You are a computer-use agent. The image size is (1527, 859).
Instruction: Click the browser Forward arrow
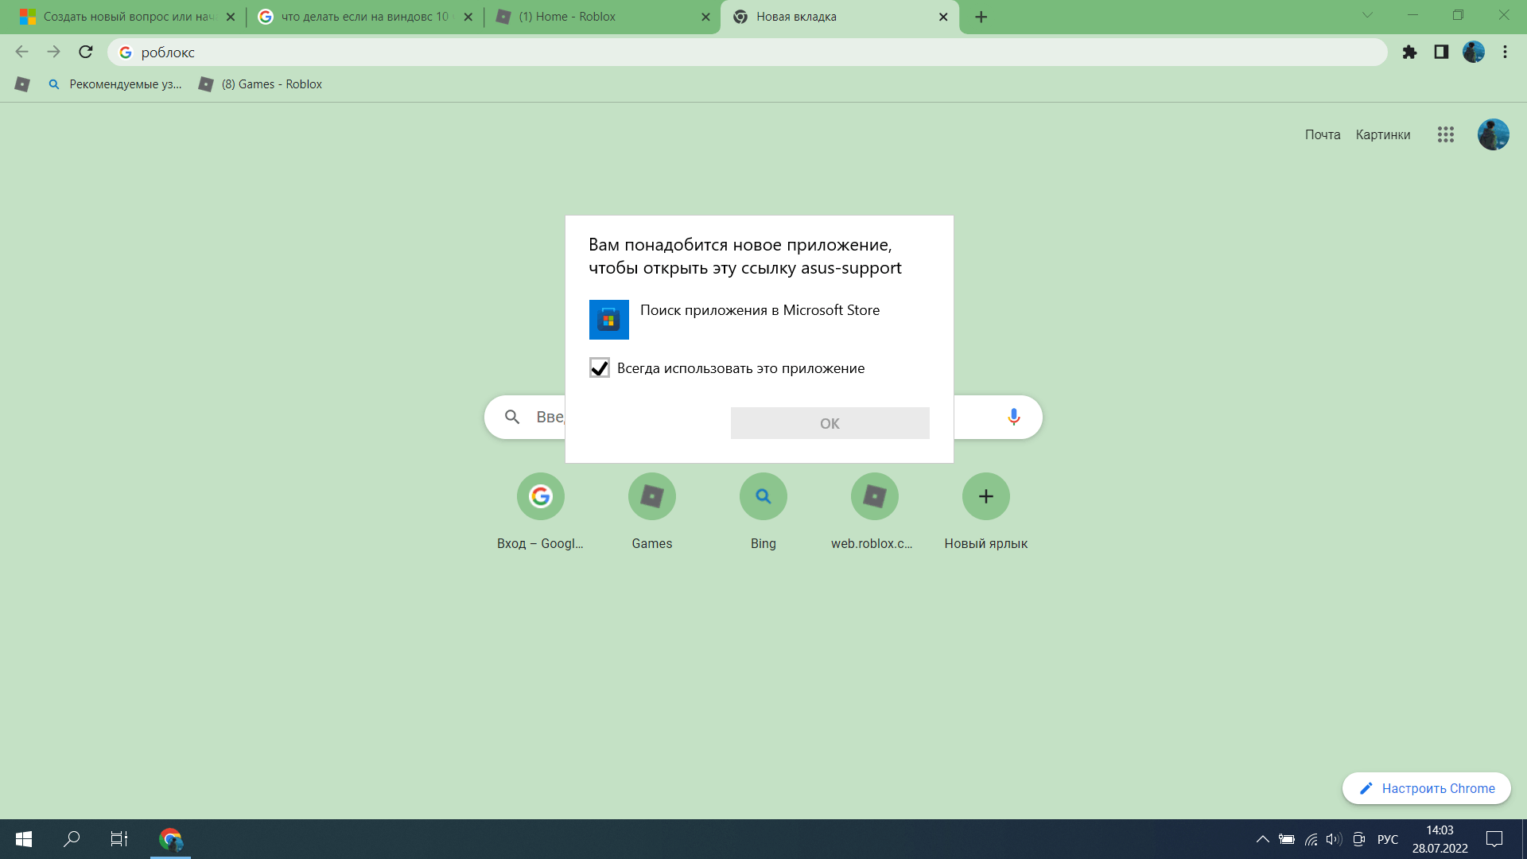point(53,52)
